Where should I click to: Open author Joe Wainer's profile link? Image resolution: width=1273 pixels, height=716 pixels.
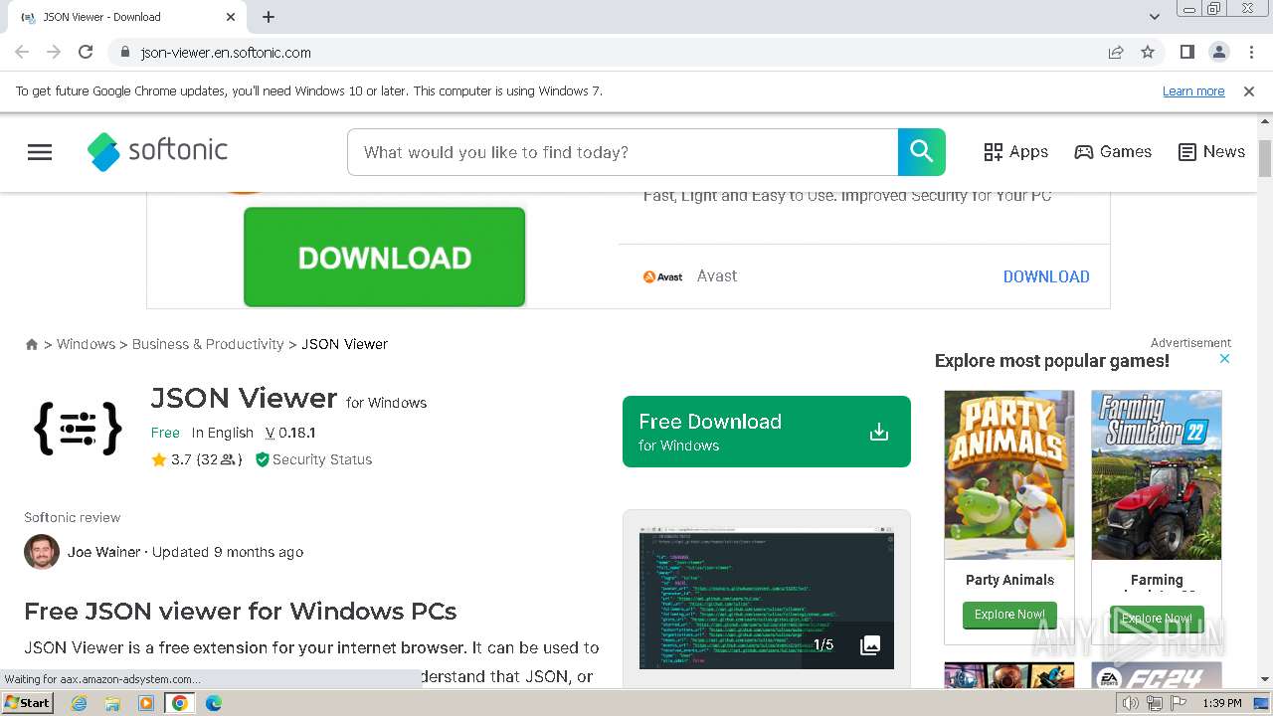point(103,552)
